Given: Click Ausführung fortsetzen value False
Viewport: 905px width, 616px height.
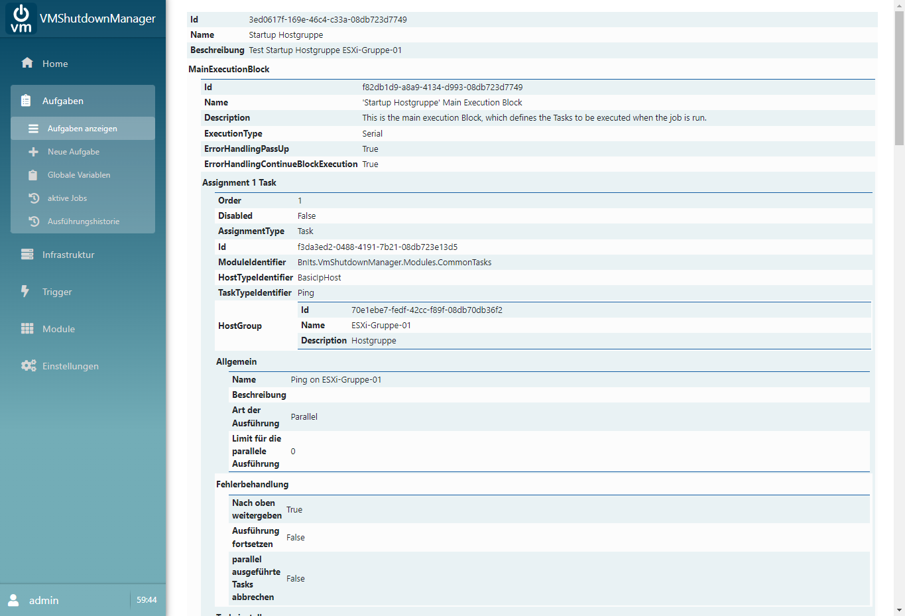Looking at the screenshot, I should 296,538.
